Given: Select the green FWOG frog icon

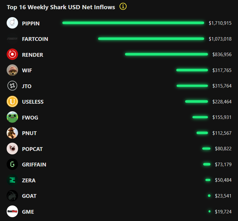Looking at the screenshot, I should [12, 117].
